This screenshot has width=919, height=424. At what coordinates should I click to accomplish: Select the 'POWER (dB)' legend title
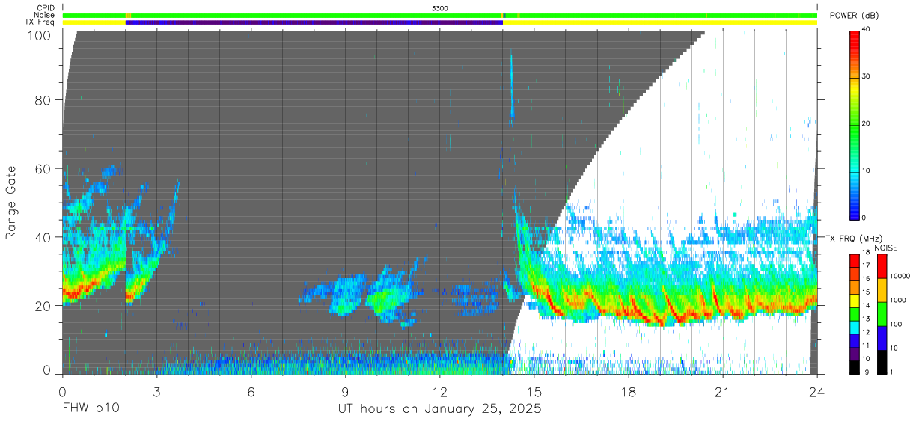click(x=854, y=16)
